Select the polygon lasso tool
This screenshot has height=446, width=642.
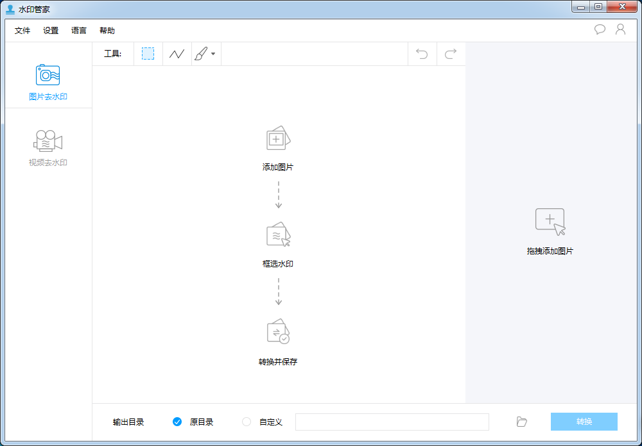point(177,54)
